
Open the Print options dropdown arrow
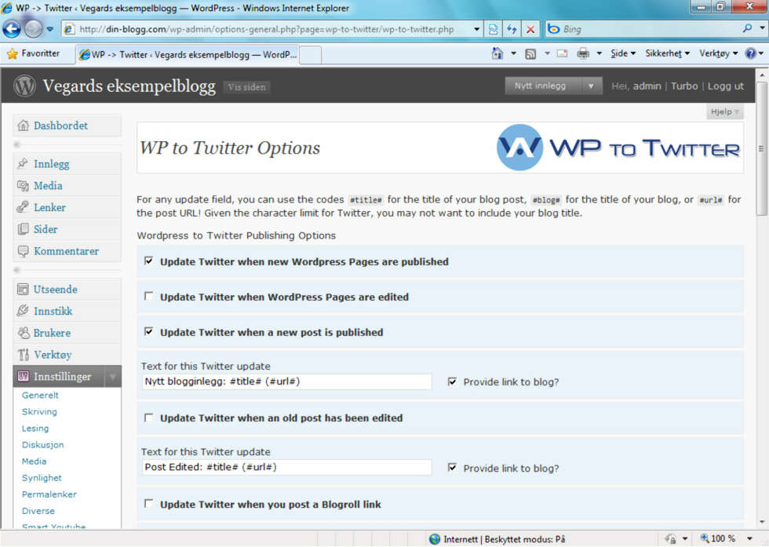tap(599, 53)
